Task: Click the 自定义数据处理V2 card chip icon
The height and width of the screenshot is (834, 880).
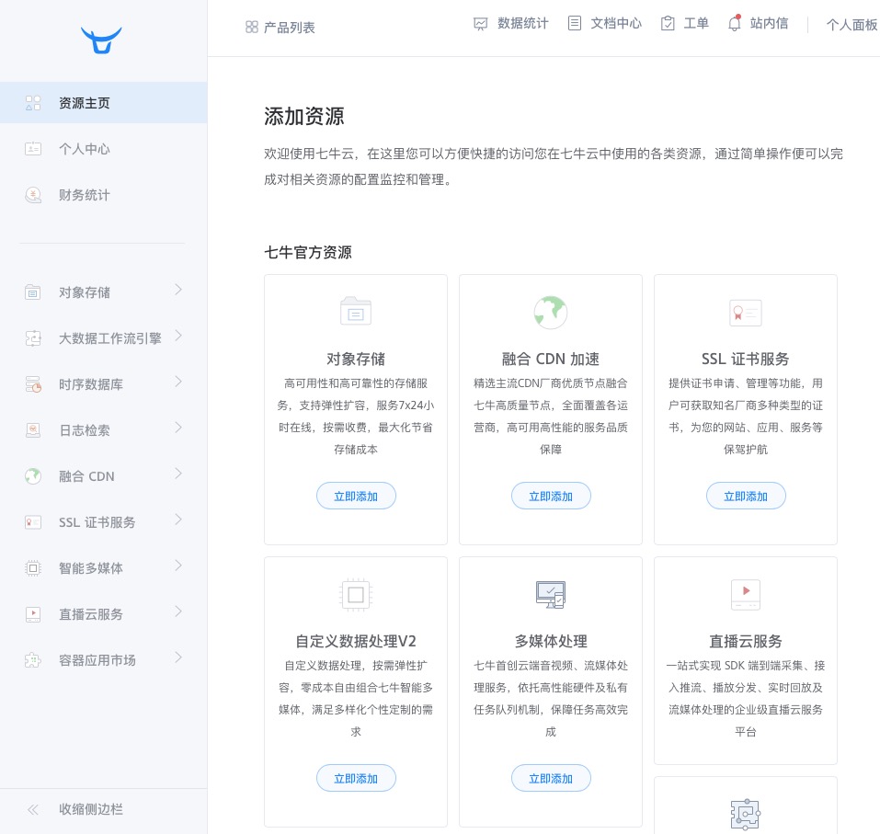Action: 356,594
